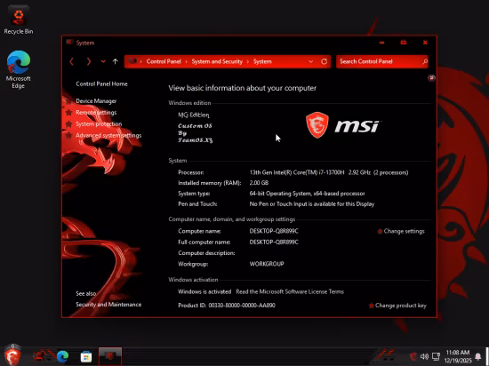Go up one level with the up arrow
The width and height of the screenshot is (489, 366).
tap(115, 61)
